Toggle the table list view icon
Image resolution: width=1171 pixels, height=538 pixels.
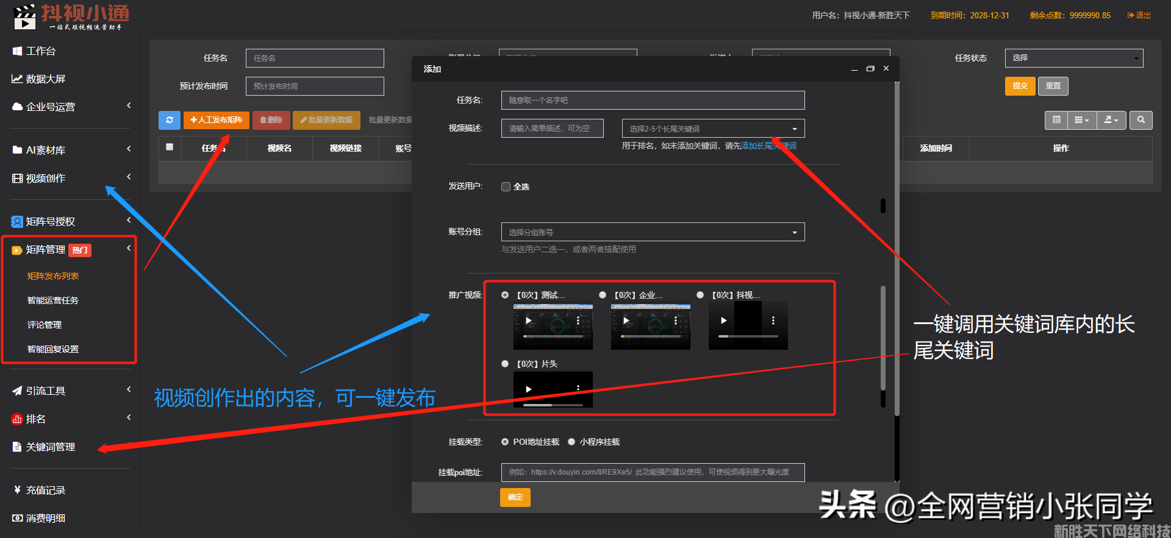point(1056,120)
